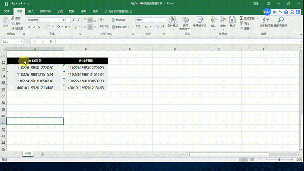Image resolution: width=304 pixels, height=171 pixels.
Task: Open the Conditional Formatting menu
Action: pos(173,23)
